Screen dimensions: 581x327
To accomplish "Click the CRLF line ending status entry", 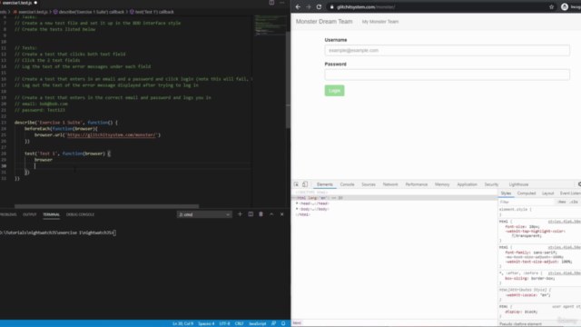I will (239, 323).
